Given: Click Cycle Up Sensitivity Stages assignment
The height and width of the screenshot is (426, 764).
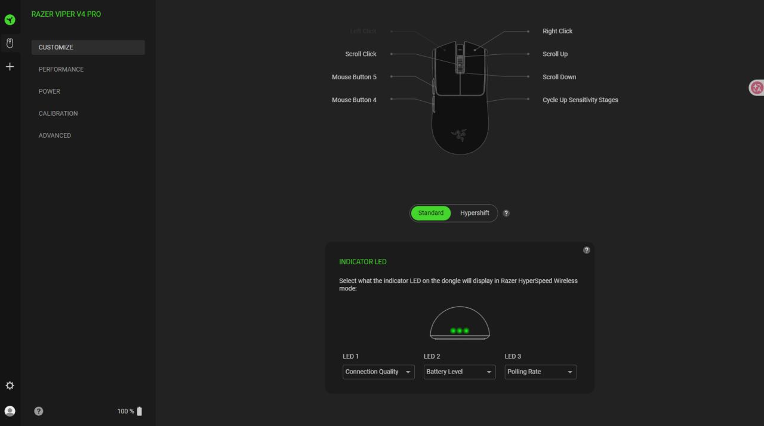Looking at the screenshot, I should (580, 100).
